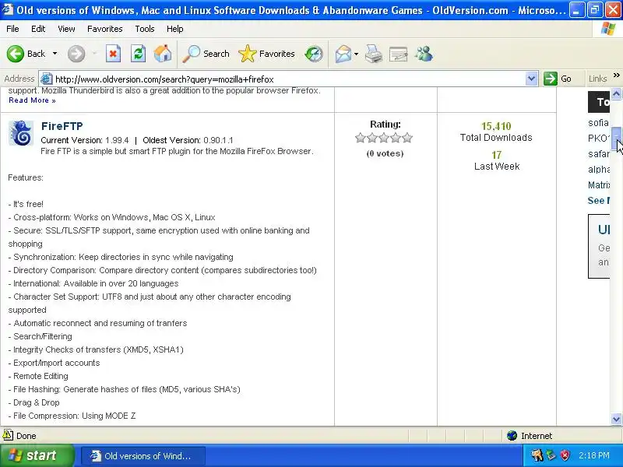Click the page icon in the address bar
Viewport: 623px width, 467px height.
tap(47, 79)
